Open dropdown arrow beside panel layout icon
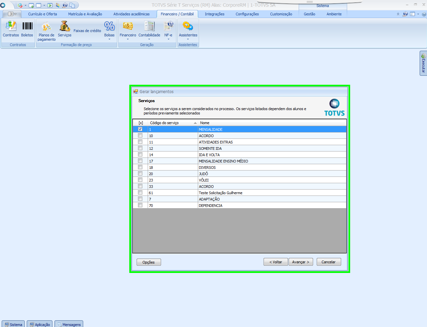 418,14
